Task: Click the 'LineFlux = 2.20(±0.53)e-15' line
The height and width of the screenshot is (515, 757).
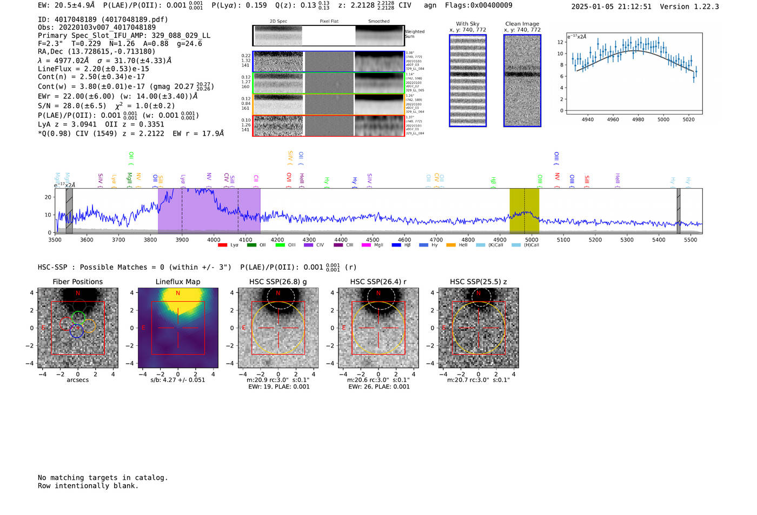Action: (94, 69)
